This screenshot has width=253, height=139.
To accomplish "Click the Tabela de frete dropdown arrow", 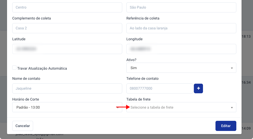I will coord(232,108).
